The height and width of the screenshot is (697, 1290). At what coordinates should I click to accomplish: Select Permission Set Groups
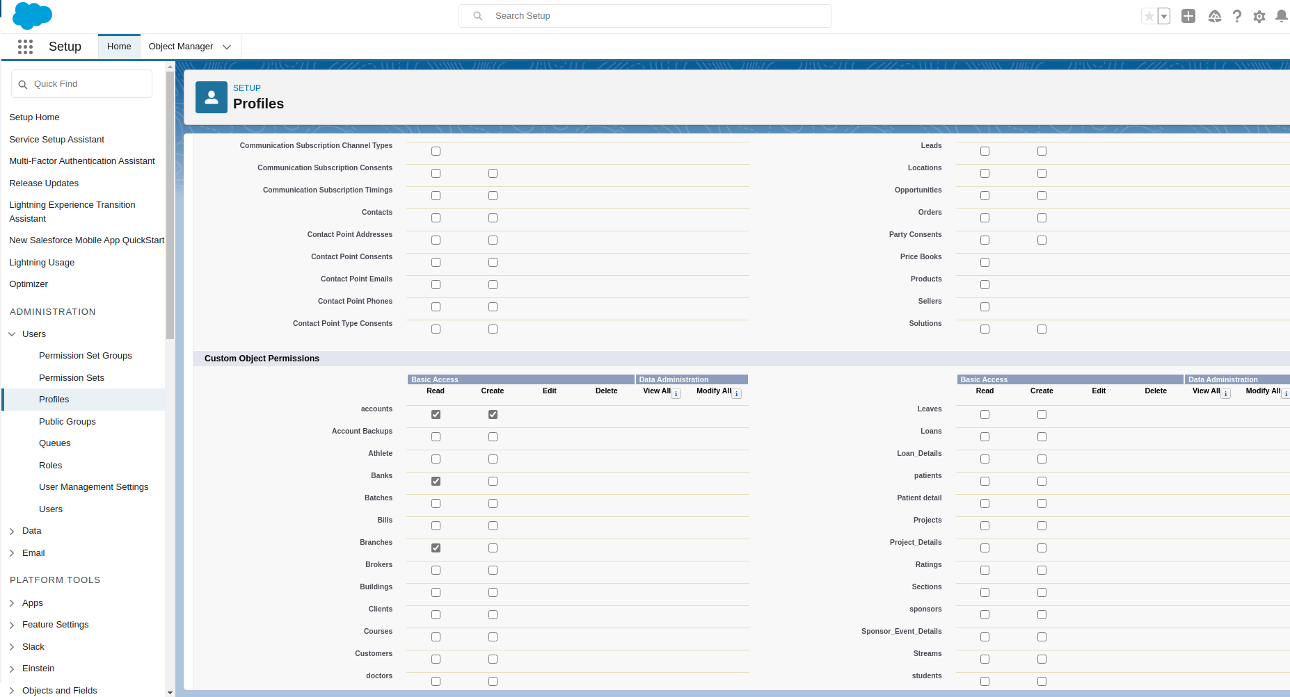(86, 356)
